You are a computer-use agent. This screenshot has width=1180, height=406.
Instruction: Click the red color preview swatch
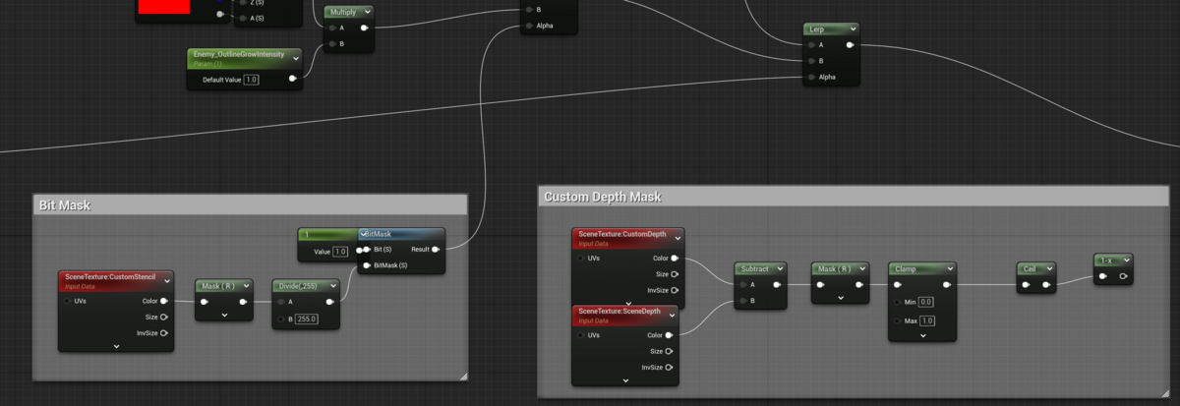163,6
